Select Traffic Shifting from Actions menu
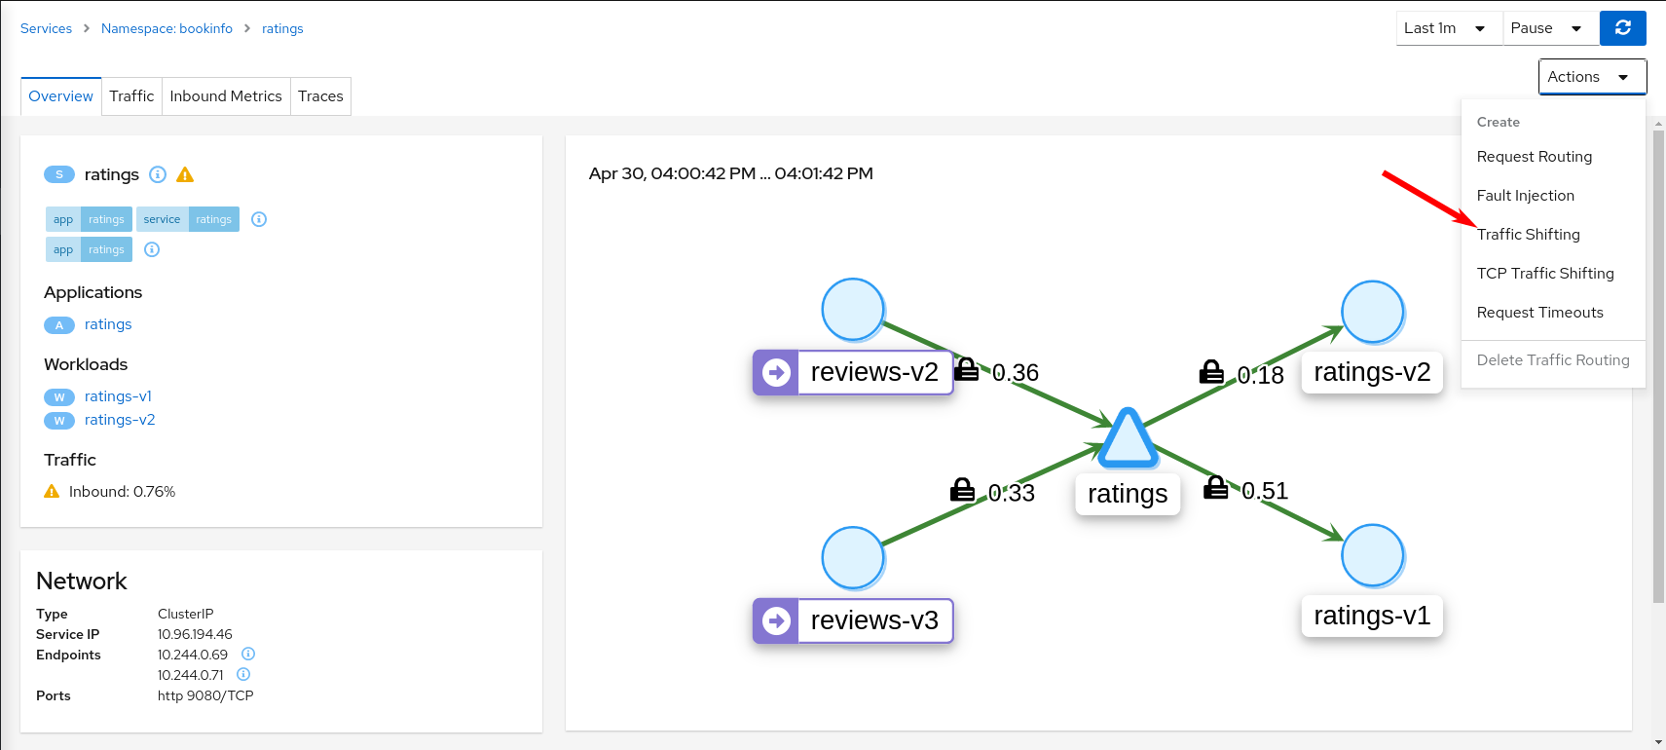Screen dimensions: 1666x750 (1528, 235)
